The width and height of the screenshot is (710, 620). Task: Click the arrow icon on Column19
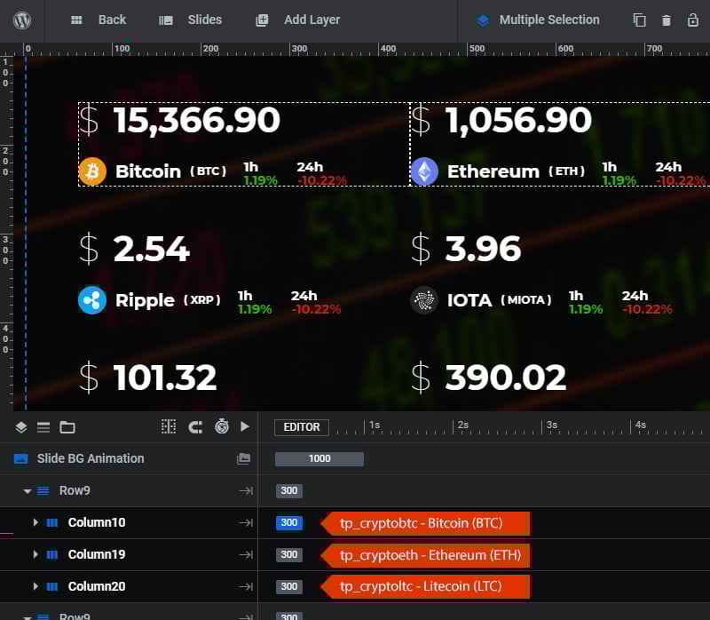pyautogui.click(x=246, y=555)
